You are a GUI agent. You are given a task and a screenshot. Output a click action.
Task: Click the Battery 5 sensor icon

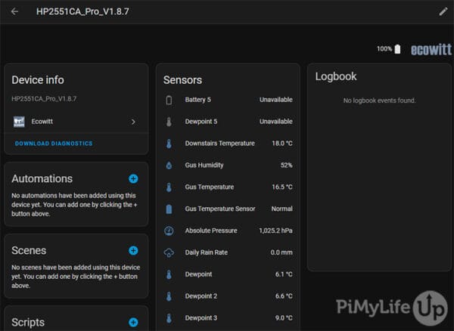tap(169, 100)
